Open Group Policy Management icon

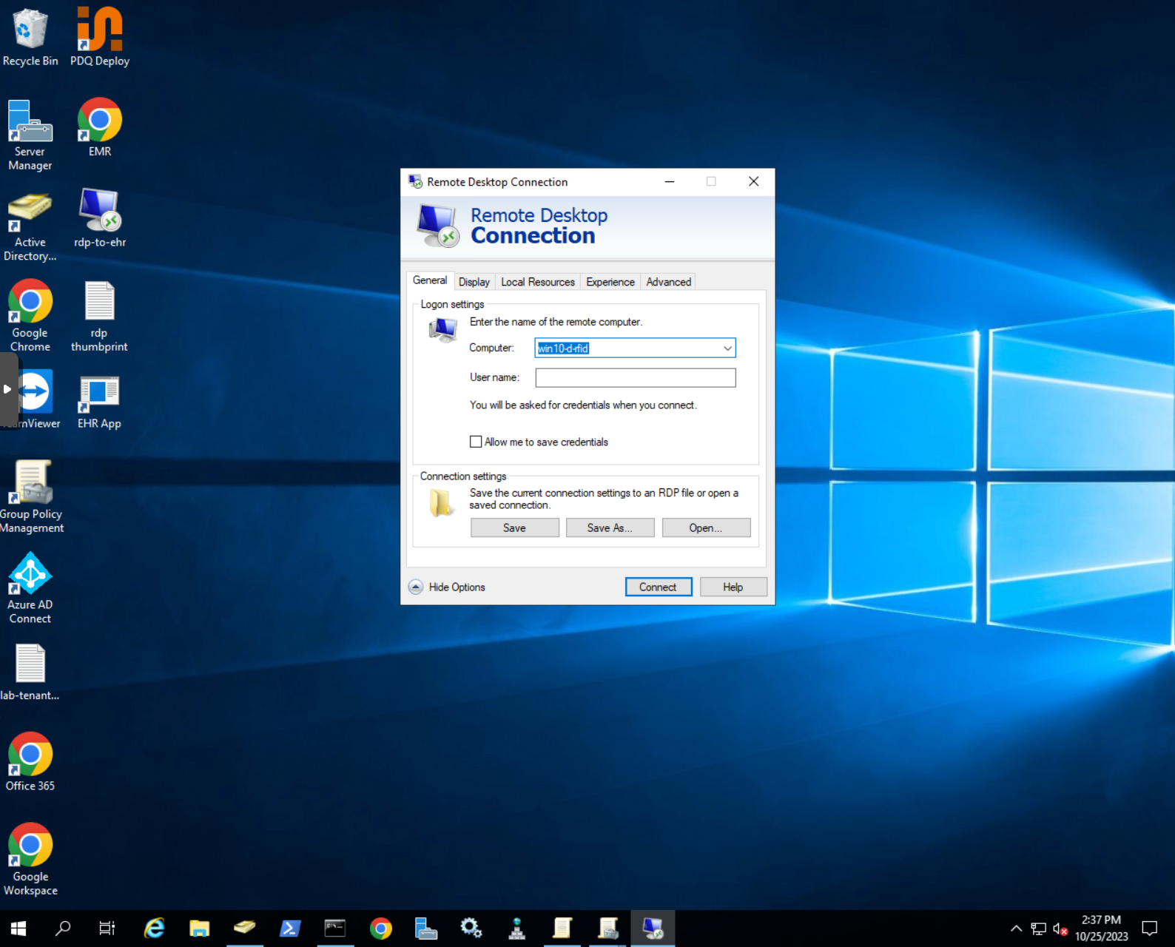click(31, 483)
